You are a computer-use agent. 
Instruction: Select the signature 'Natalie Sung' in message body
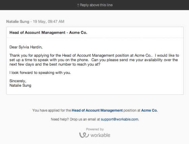pos(20,85)
